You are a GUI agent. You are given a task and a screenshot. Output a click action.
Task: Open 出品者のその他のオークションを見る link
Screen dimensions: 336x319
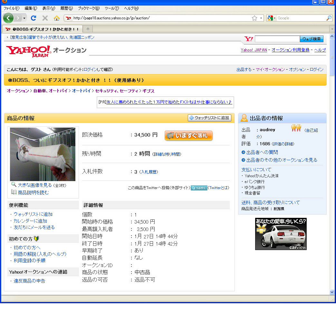tap(282, 160)
